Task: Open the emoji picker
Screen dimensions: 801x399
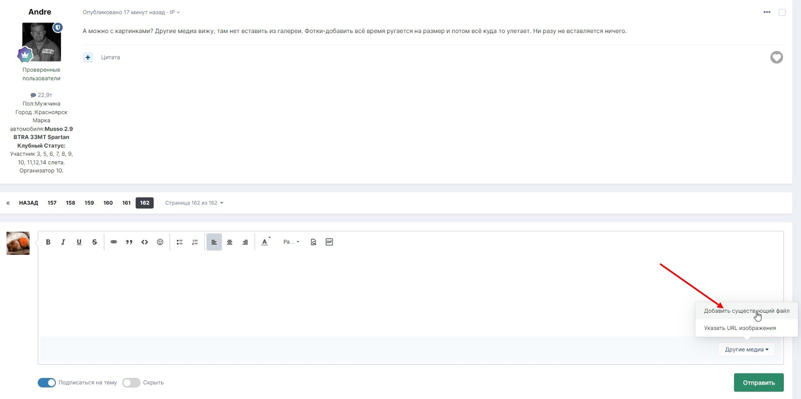Action: pyautogui.click(x=160, y=242)
